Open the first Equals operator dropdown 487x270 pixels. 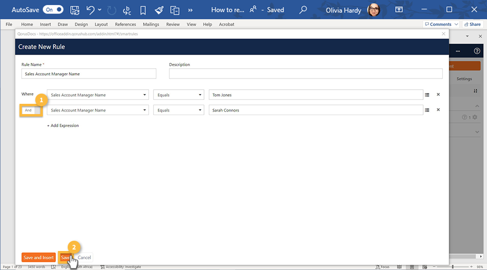click(178, 95)
